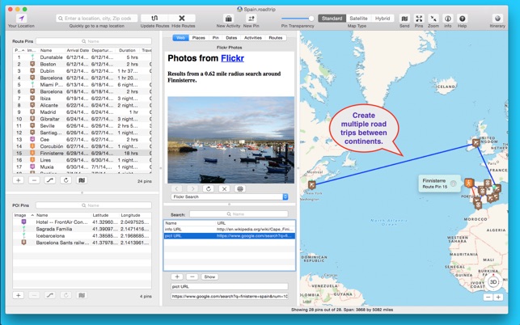Select the pict URL row
Screen dimensions: 520x325
pyautogui.click(x=230, y=236)
